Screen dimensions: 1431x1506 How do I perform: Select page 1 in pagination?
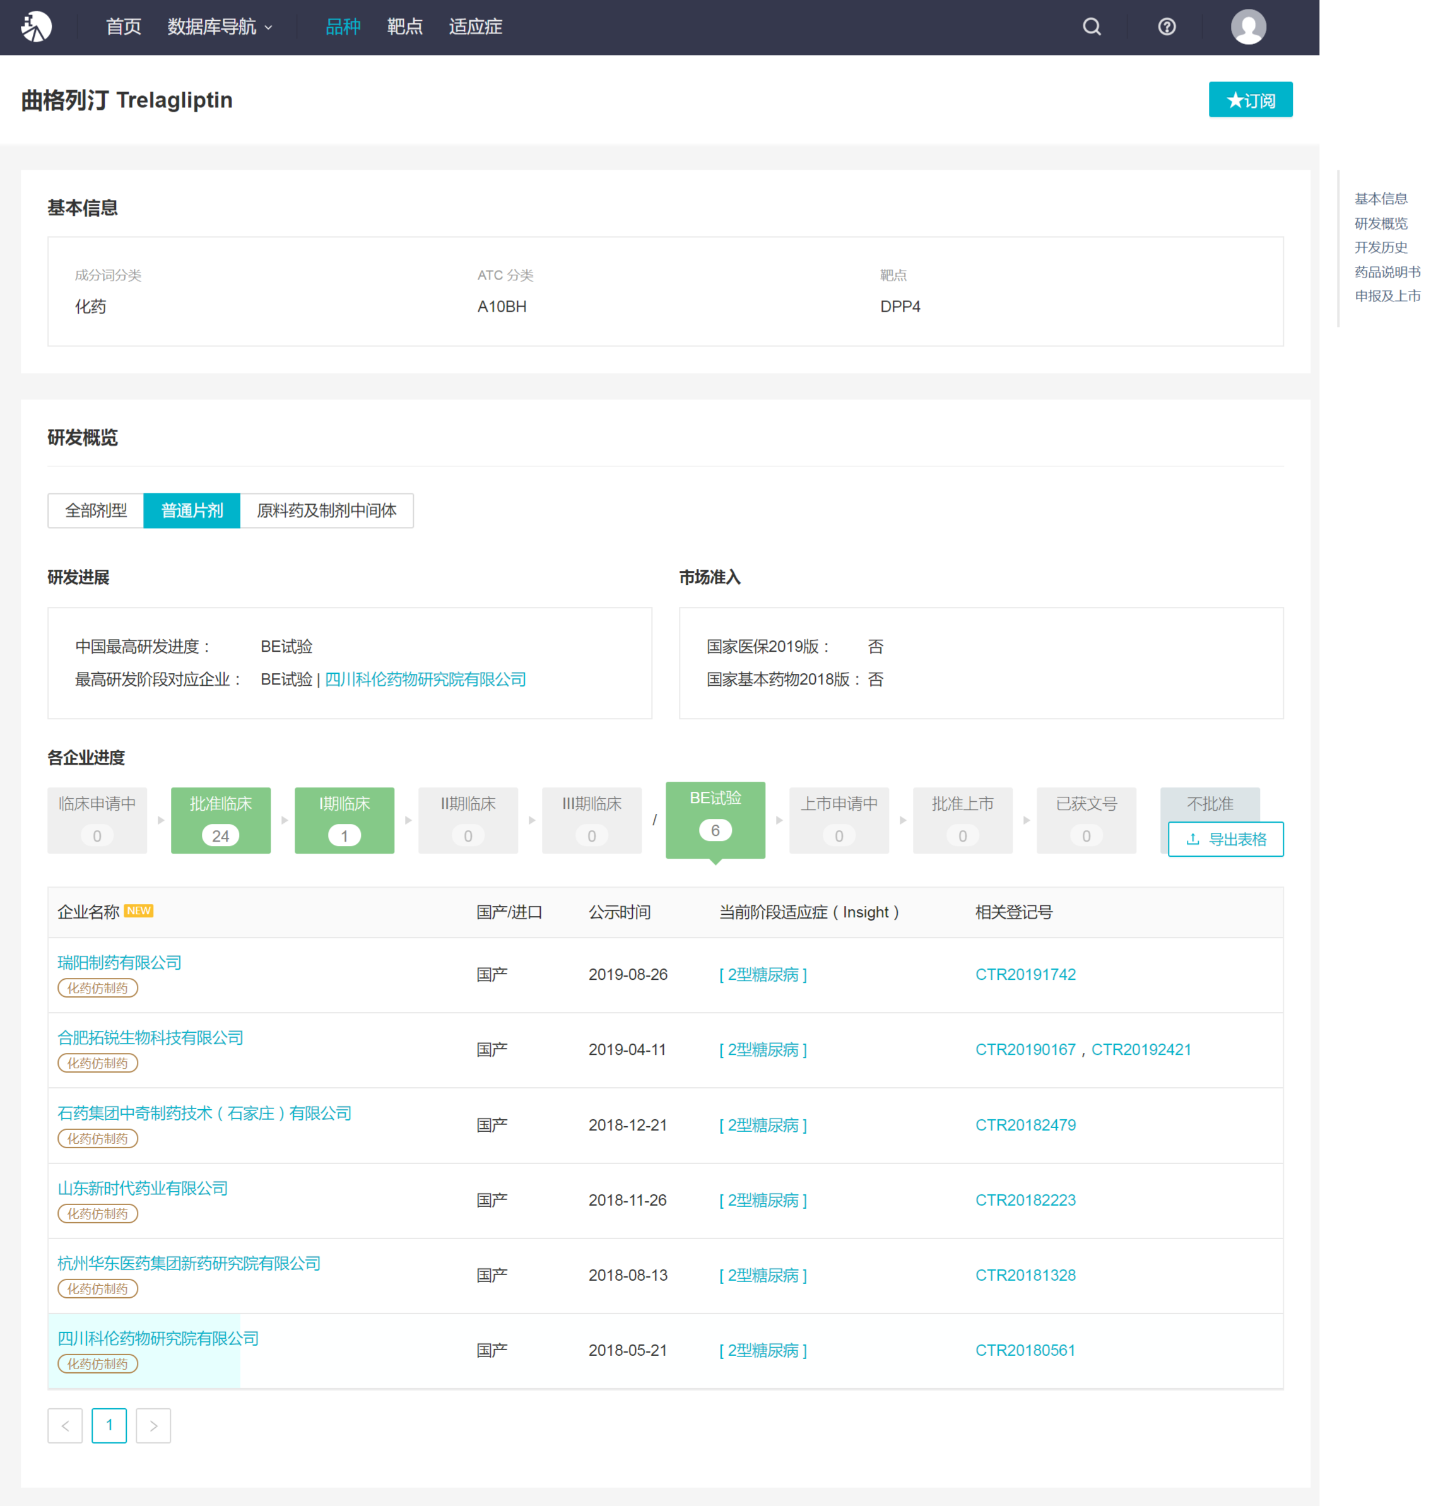click(109, 1425)
